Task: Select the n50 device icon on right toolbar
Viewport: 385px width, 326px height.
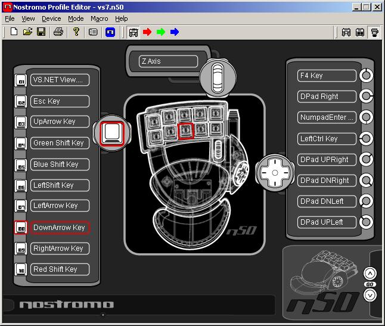Action: tap(374, 32)
